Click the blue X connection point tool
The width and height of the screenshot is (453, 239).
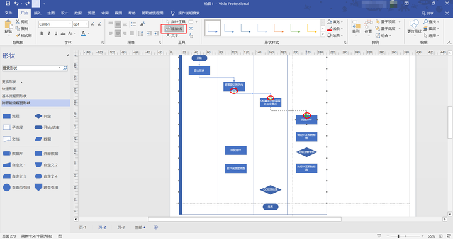191,28
